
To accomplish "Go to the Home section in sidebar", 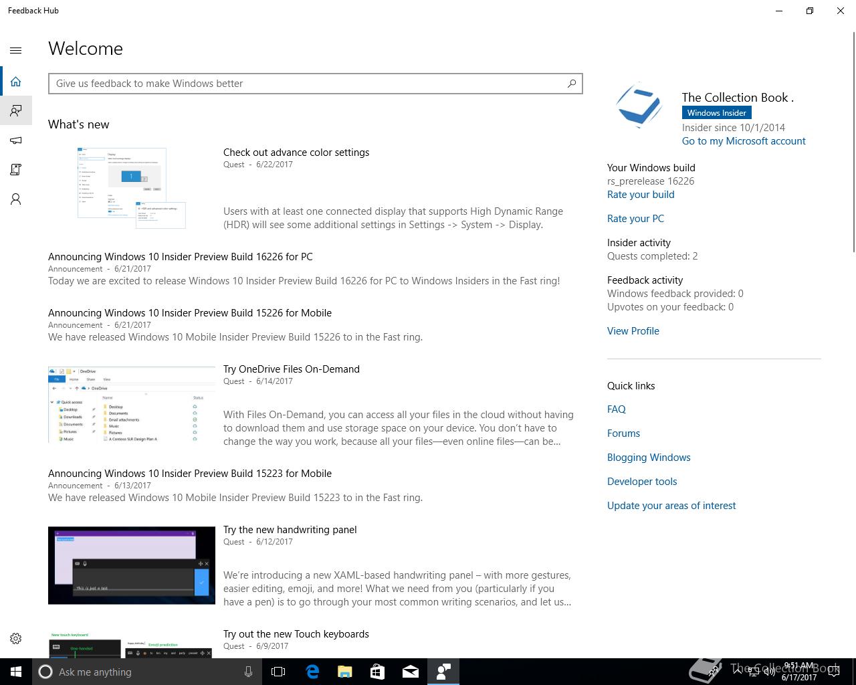I will point(16,82).
